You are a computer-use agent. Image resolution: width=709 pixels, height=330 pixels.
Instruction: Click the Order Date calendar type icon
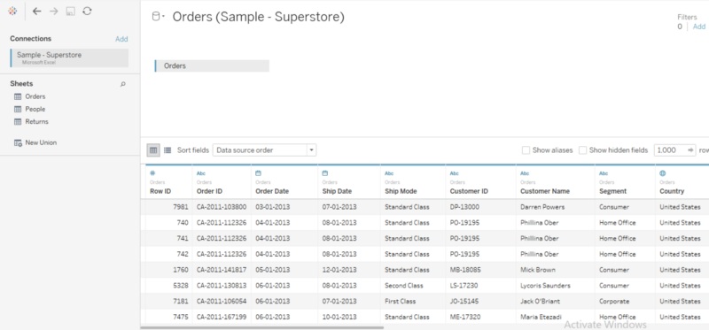258,173
